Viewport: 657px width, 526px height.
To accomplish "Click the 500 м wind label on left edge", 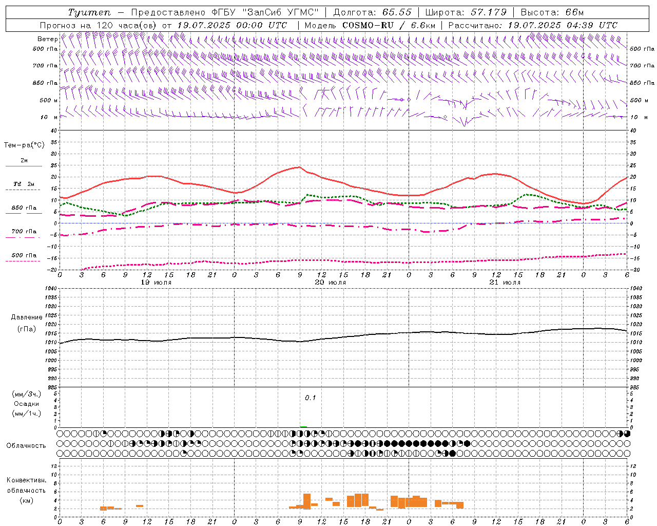I will click(x=49, y=100).
